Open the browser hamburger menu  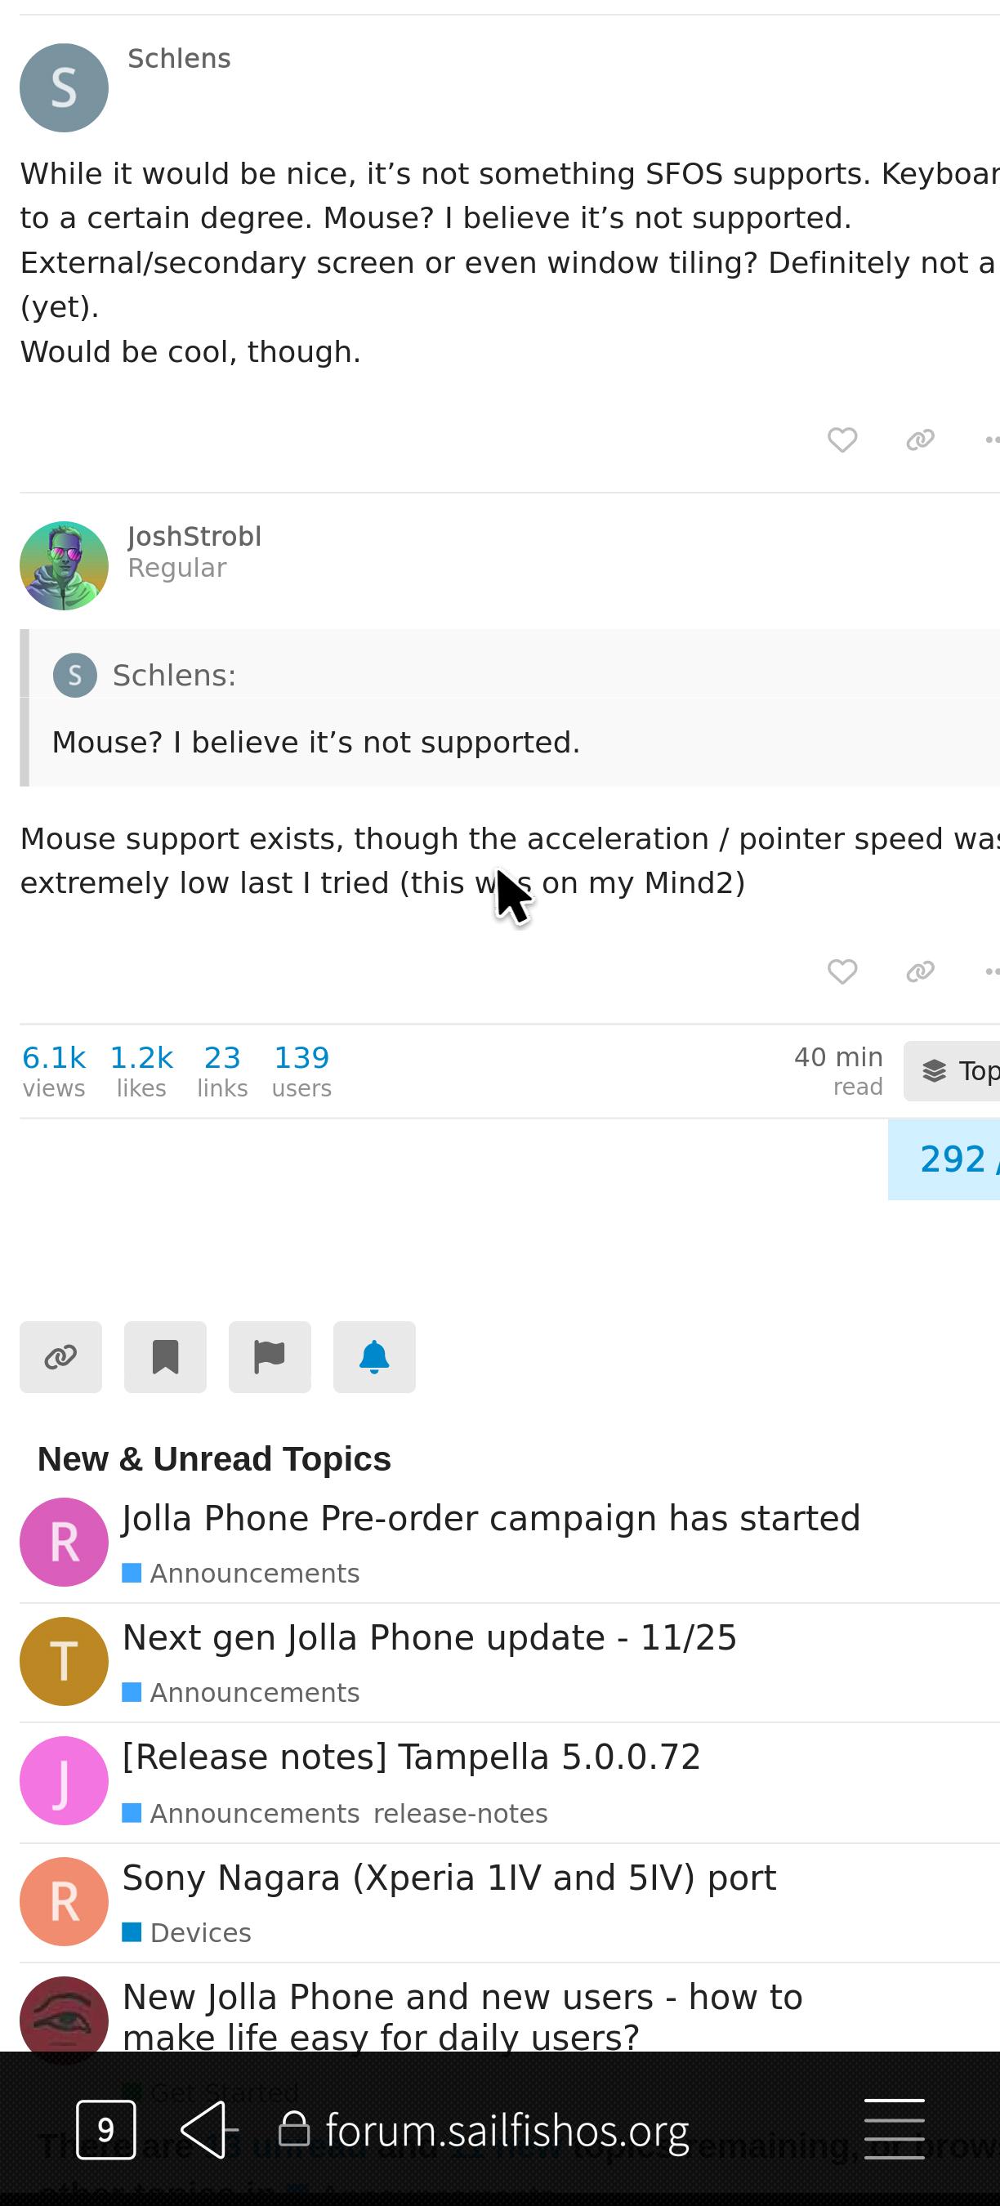click(x=894, y=2130)
